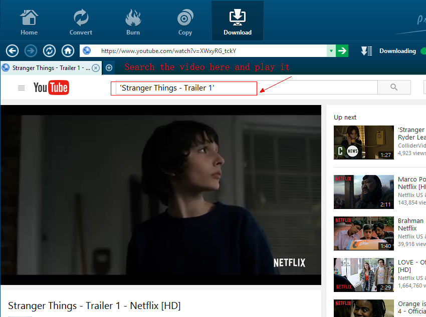Open a new browser tab
Image resolution: width=426 pixels, height=317 pixels.
tap(109, 67)
